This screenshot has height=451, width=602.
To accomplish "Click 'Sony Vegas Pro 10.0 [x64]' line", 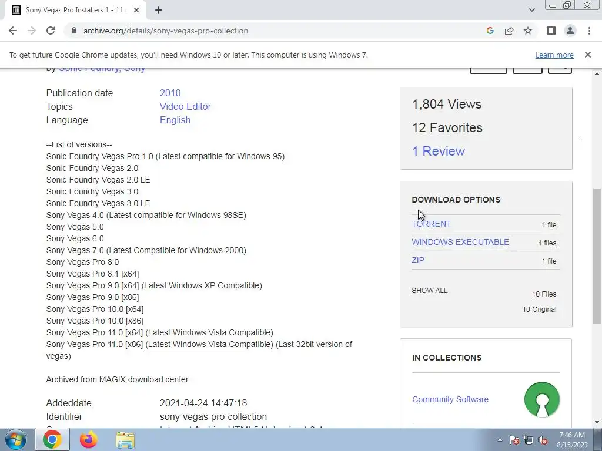I will coord(95,309).
